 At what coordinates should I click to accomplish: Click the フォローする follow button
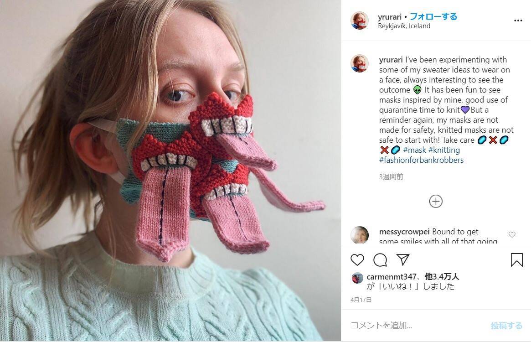[x=433, y=16]
